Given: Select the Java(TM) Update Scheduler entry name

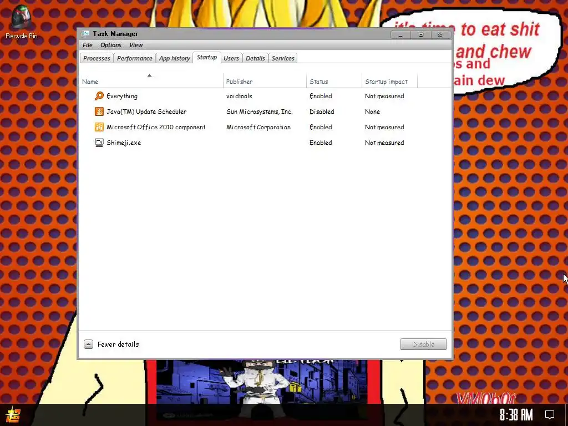Looking at the screenshot, I should (x=146, y=111).
